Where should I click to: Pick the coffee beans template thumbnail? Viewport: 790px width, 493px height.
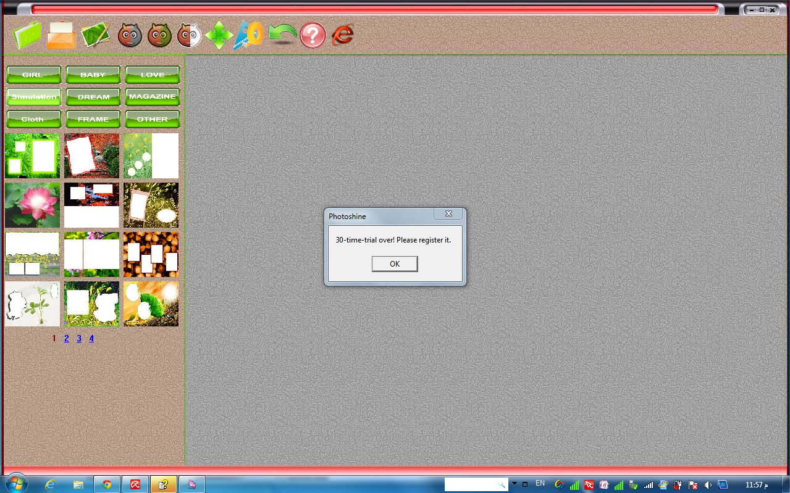[x=151, y=254]
